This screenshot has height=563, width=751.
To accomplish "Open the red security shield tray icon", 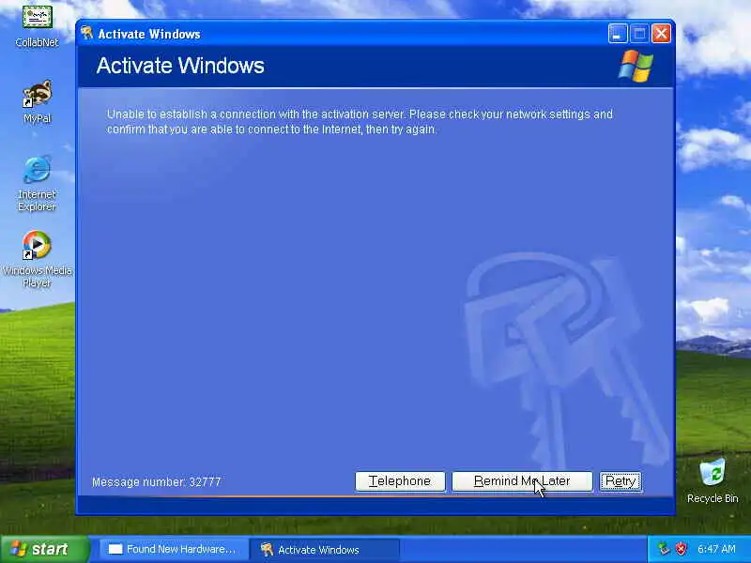I will click(682, 549).
